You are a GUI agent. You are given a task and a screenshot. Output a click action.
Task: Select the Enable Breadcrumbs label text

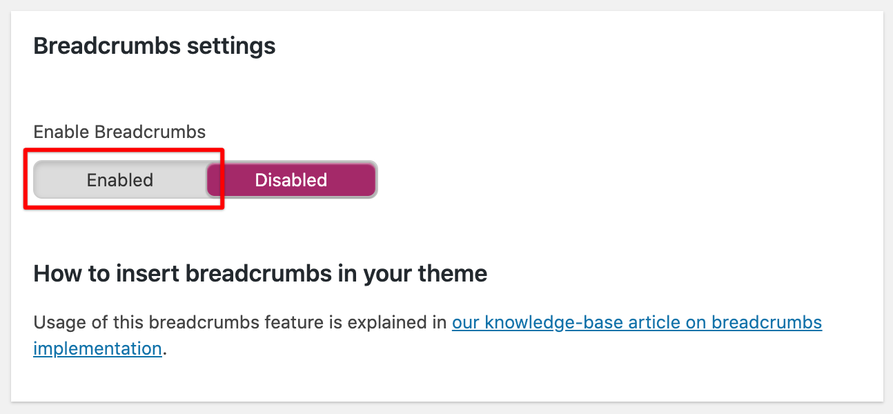(119, 131)
